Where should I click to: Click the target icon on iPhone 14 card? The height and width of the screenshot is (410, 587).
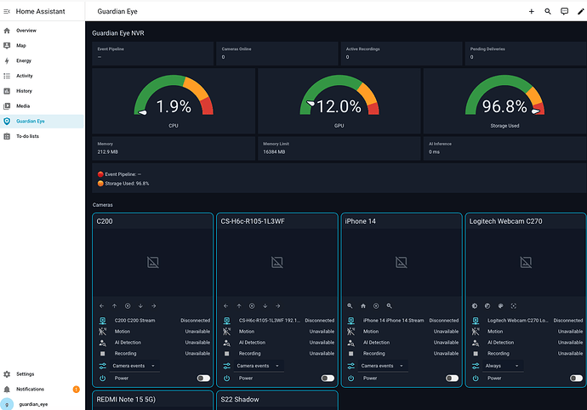click(x=376, y=306)
